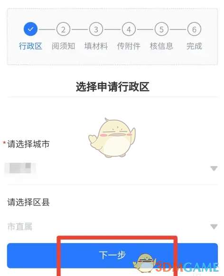Click the completed step one checkmark circle
Image resolution: width=224 pixels, height=276 pixels.
tap(30, 29)
